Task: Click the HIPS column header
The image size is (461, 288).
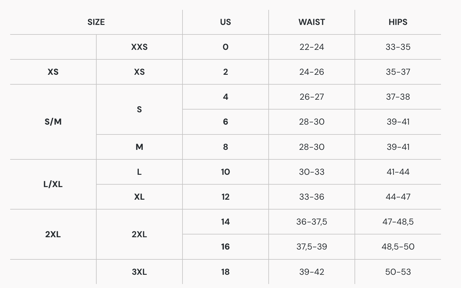Action: pyautogui.click(x=398, y=22)
